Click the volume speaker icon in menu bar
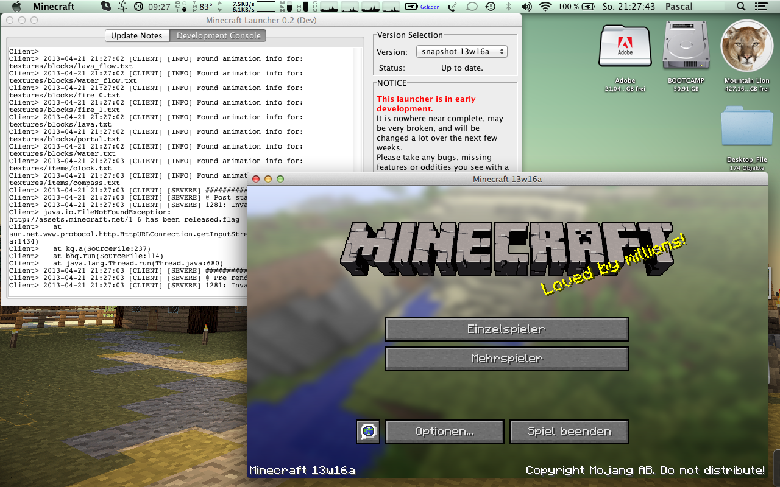 pos(526,7)
